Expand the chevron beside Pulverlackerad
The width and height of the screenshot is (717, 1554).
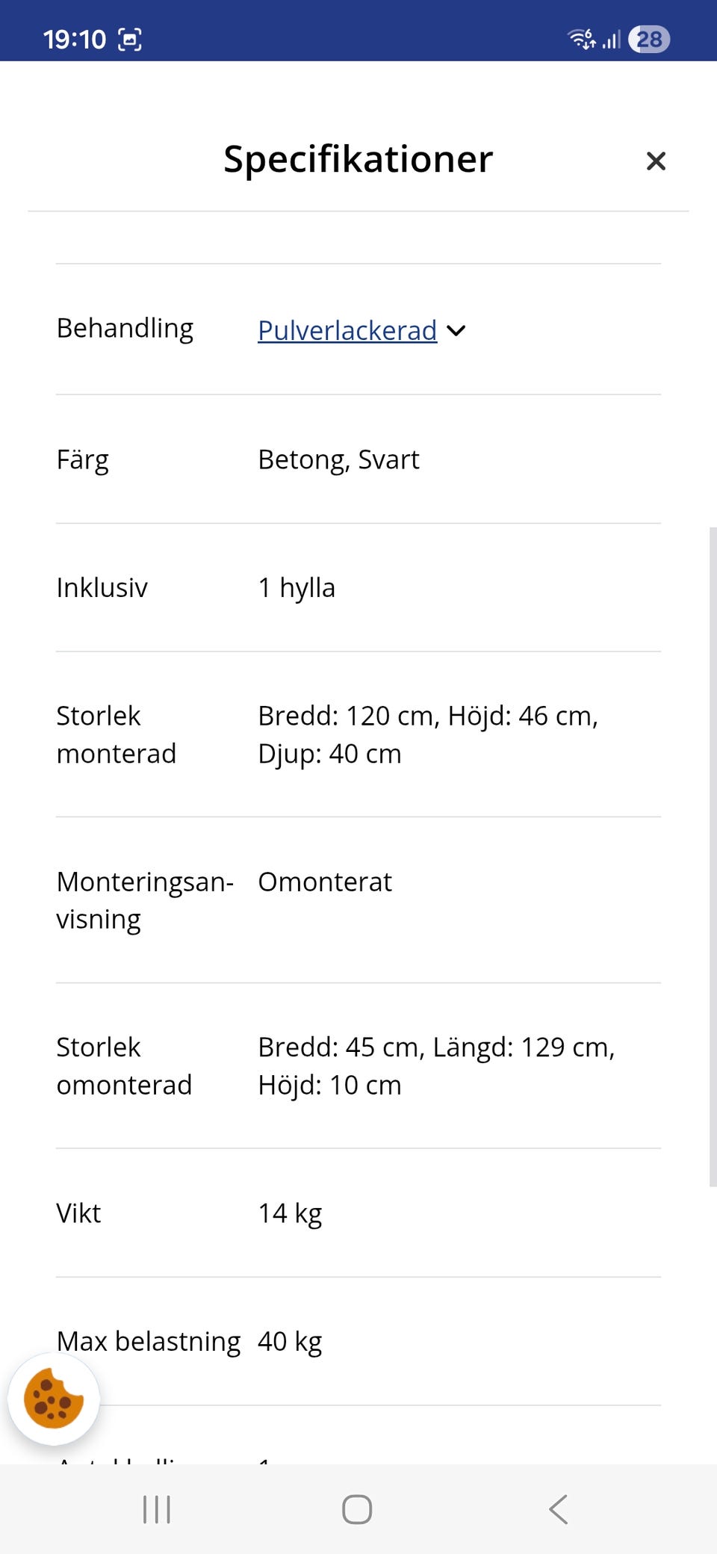pos(456,330)
